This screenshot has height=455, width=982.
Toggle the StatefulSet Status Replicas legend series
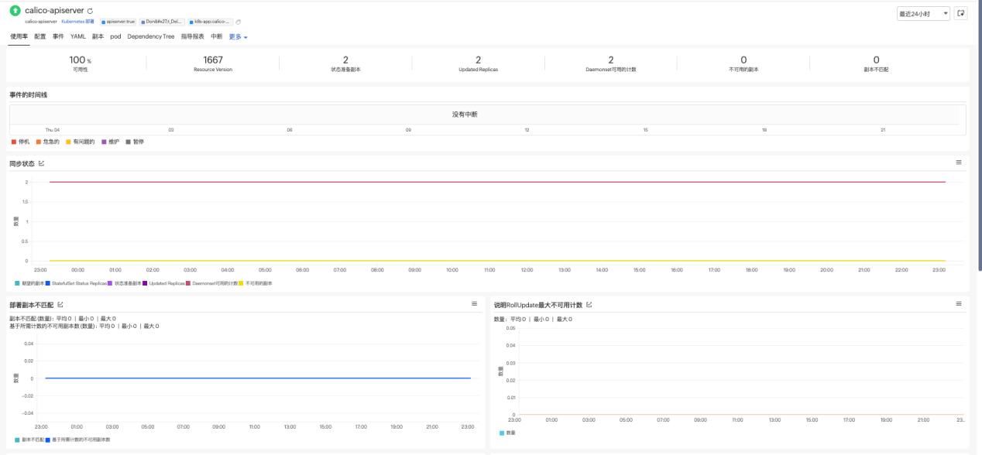[77, 283]
